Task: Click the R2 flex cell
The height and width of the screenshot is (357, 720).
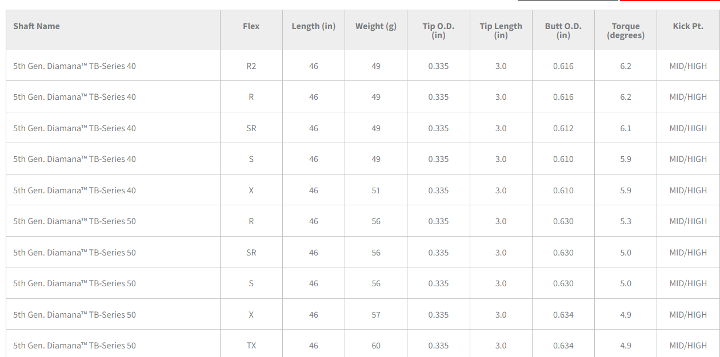Action: (251, 66)
